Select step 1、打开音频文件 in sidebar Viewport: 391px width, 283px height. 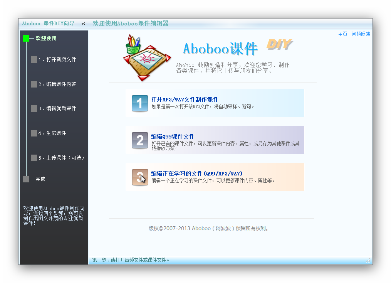click(57, 59)
